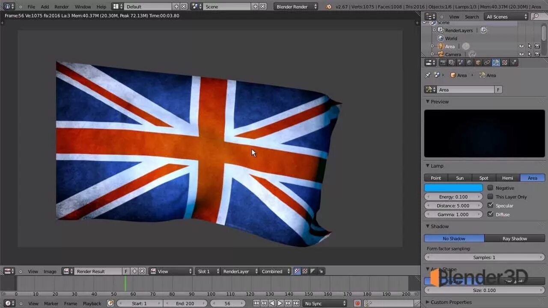Viewport: 548px width, 308px height.
Task: Toggle visibility eye for Camera
Action: point(521,54)
